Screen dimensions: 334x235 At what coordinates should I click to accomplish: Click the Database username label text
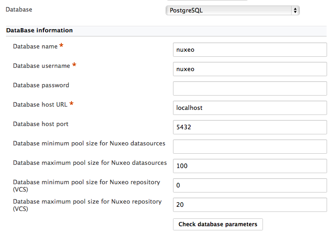(x=42, y=66)
